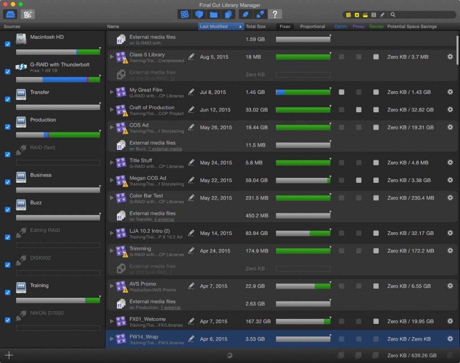Expand the COS Ad library
Screen dimensions: 460x363
(x=112, y=127)
